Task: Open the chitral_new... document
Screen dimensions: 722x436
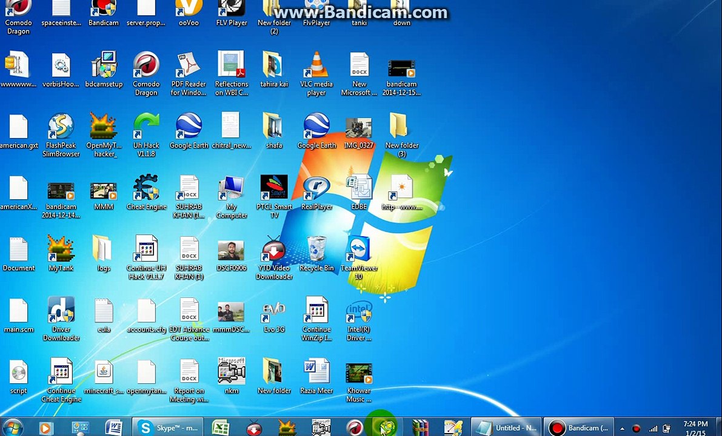Action: point(232,131)
